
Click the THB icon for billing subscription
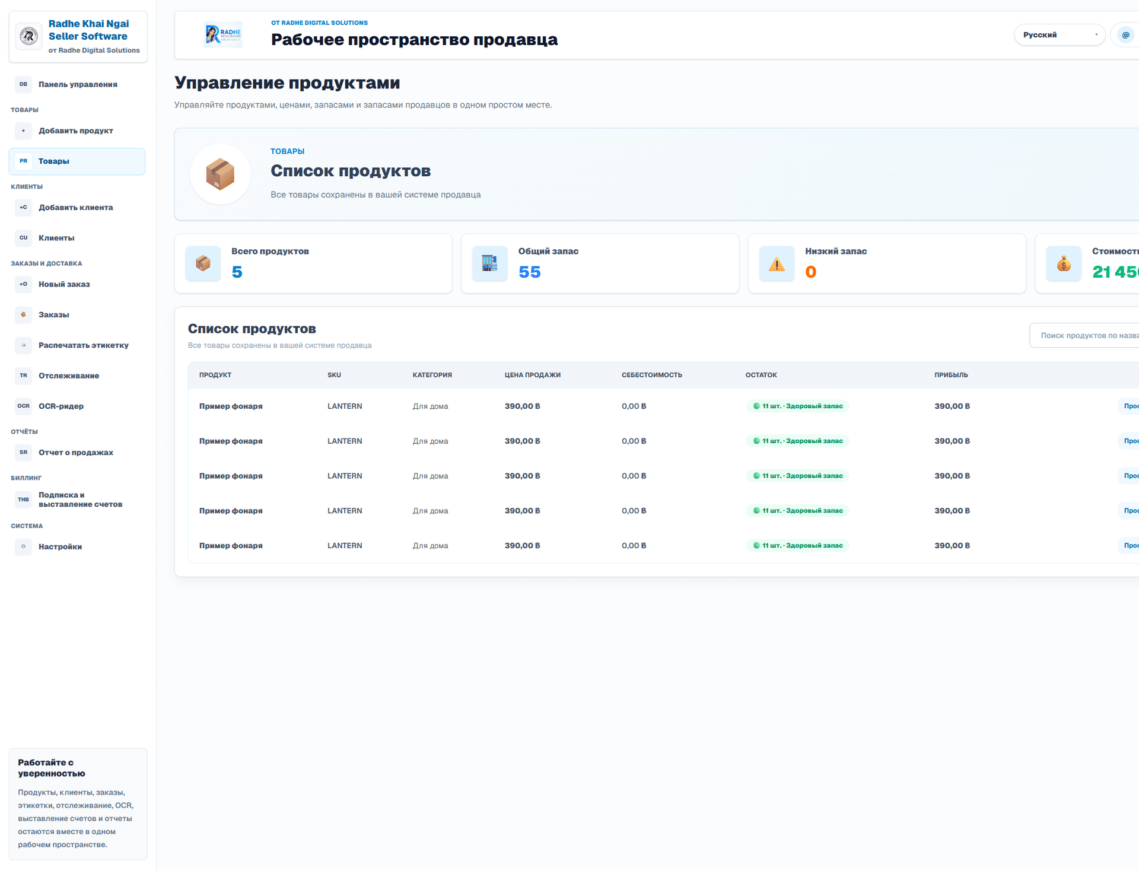point(23,500)
